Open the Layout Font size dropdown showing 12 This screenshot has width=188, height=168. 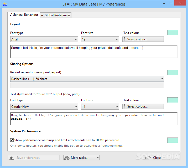100,39
